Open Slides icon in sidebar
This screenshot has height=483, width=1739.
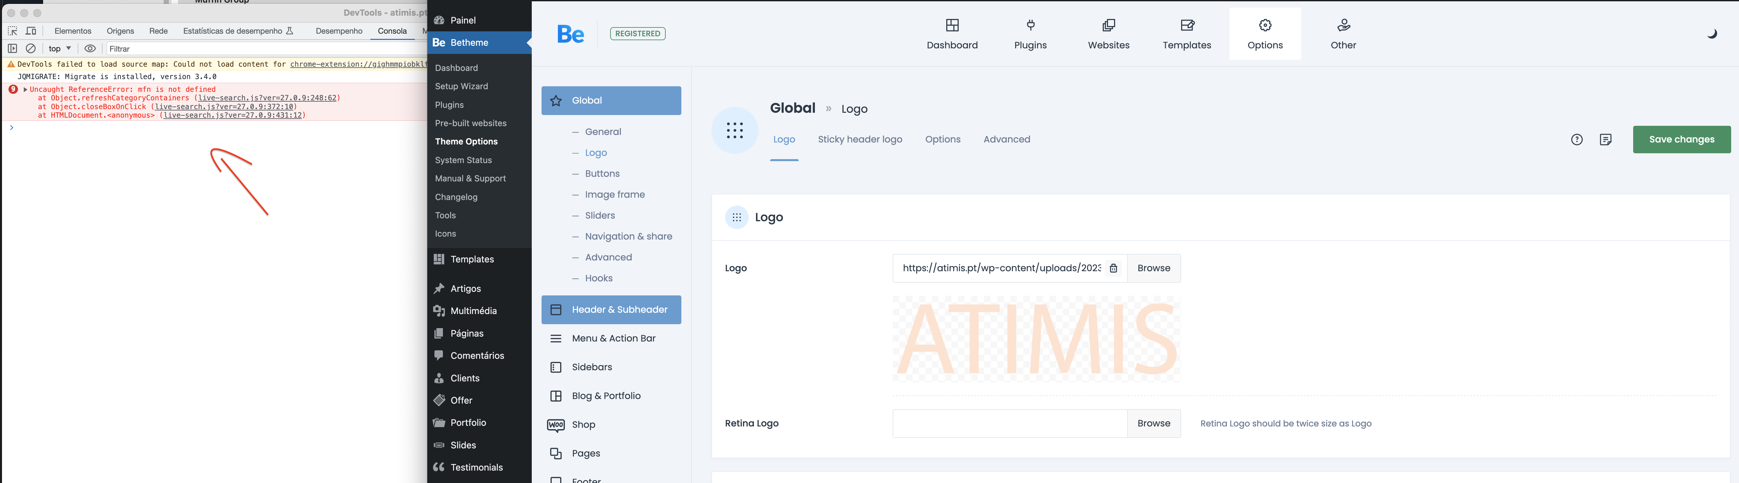pos(439,445)
